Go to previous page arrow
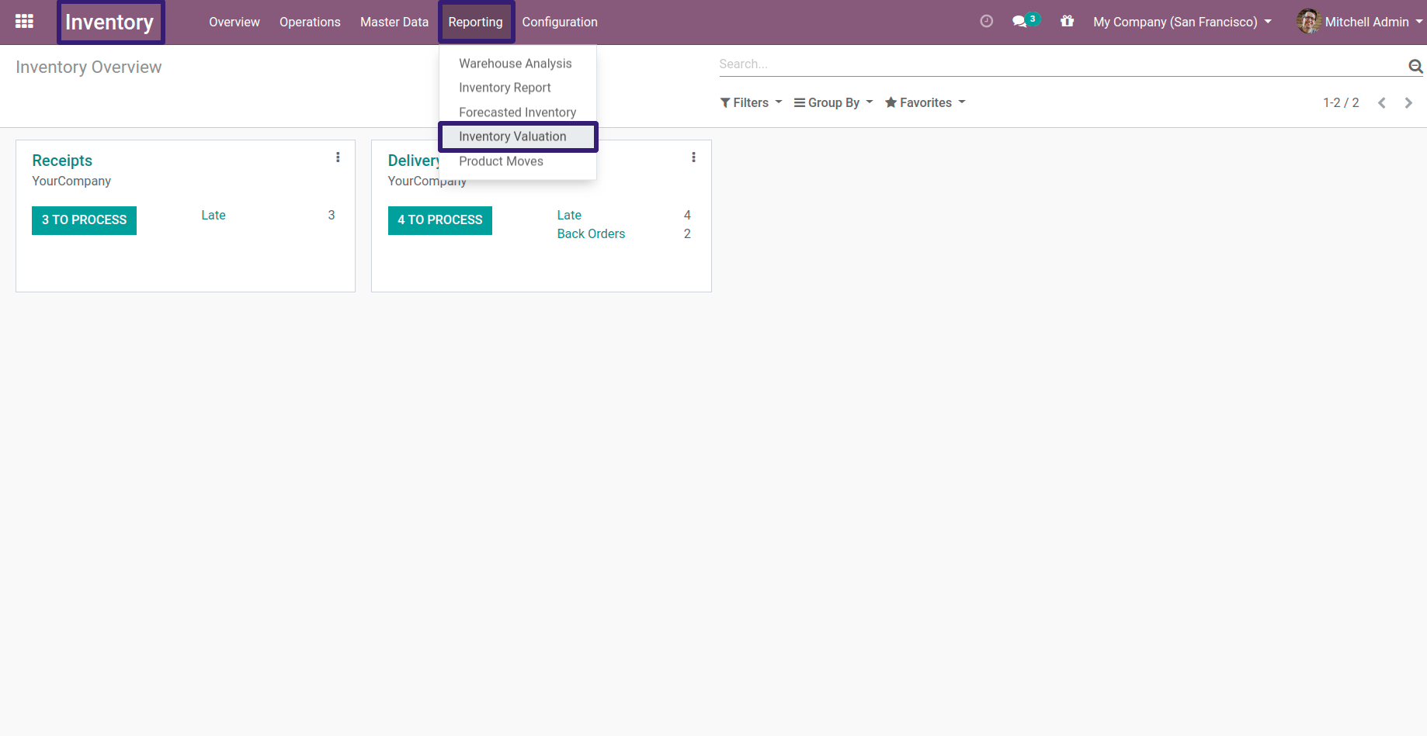The width and height of the screenshot is (1427, 736). [x=1382, y=103]
